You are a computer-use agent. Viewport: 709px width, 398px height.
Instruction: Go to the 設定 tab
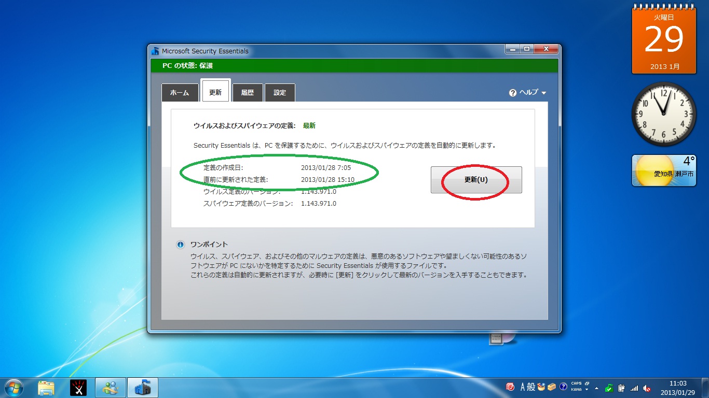point(280,92)
